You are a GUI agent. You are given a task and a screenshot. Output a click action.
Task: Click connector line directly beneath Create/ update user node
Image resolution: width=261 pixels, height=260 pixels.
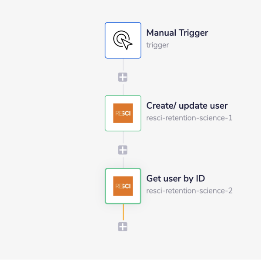[x=123, y=138]
